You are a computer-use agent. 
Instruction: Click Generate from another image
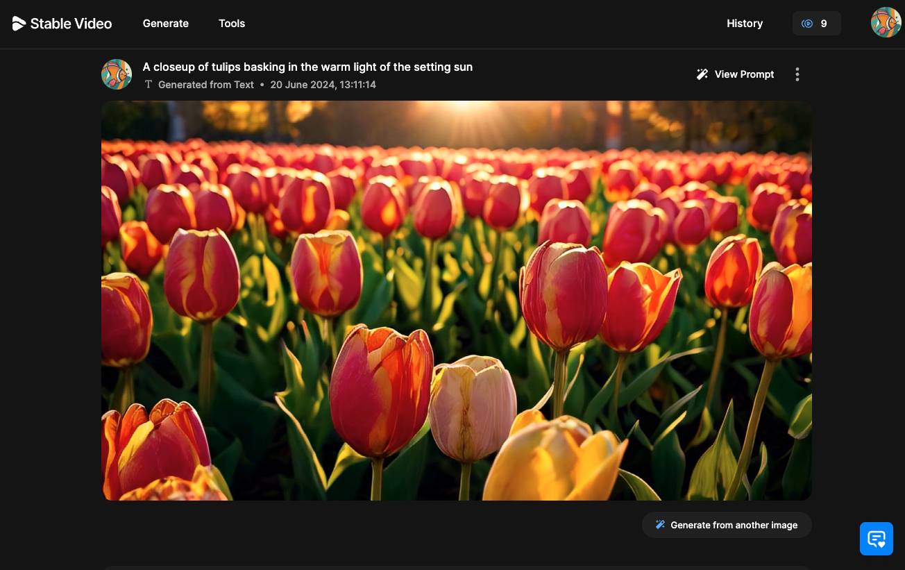[x=727, y=525]
